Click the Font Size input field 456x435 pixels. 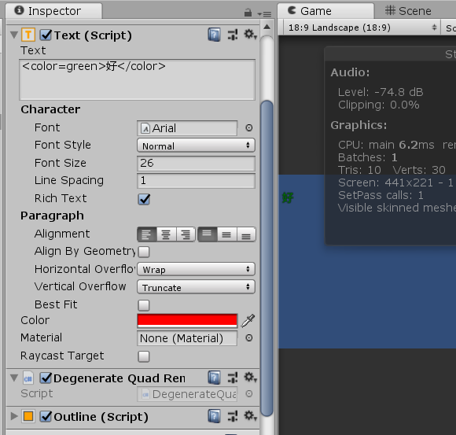point(196,163)
